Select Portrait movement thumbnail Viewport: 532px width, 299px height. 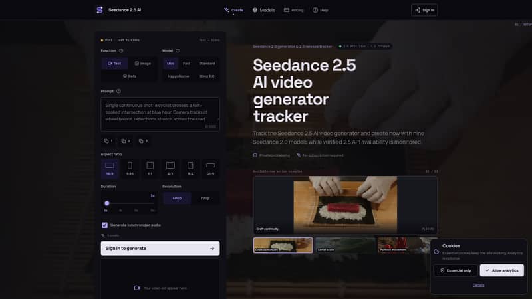407,245
